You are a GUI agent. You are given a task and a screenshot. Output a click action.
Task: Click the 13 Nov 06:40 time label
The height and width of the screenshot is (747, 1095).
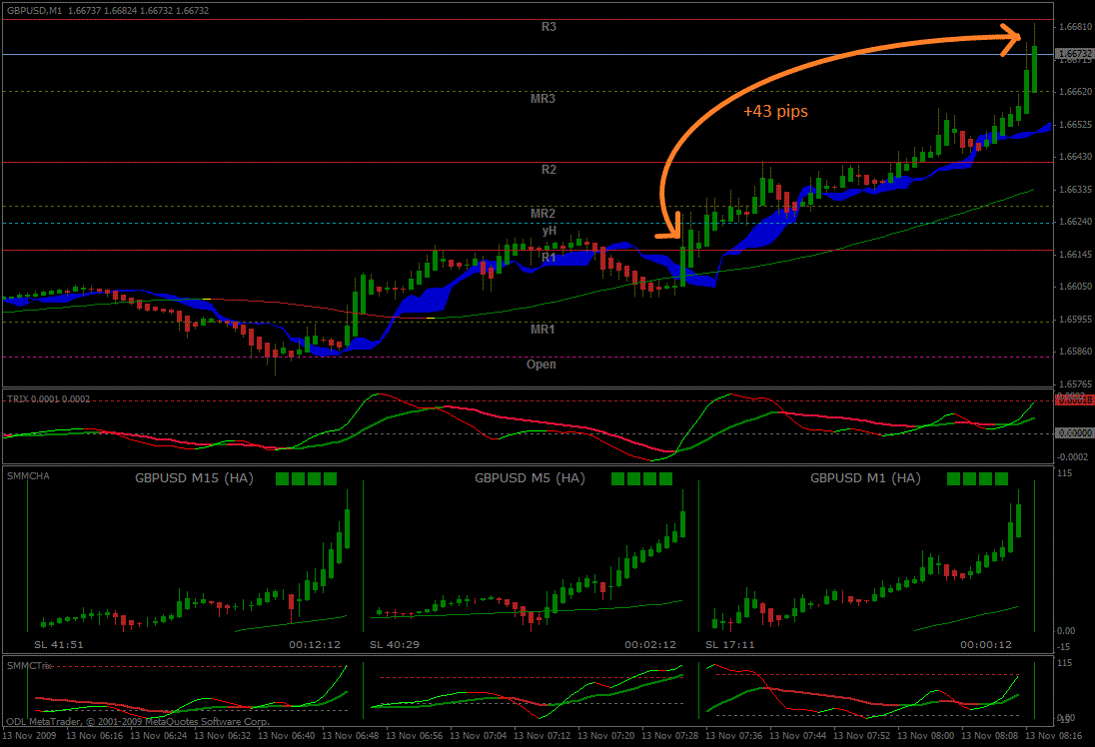(x=287, y=735)
